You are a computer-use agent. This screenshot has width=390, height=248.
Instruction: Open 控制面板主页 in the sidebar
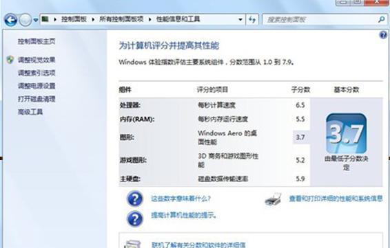pos(37,41)
